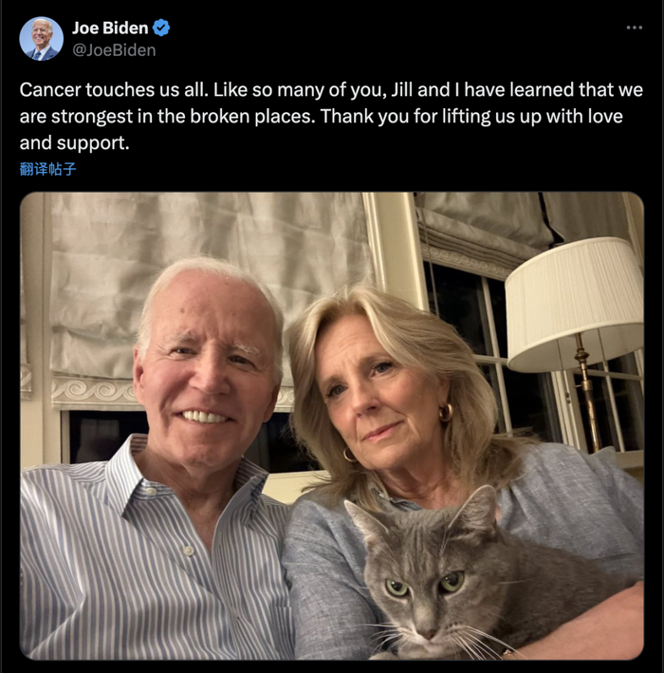The height and width of the screenshot is (673, 664).
Task: Open the attached photo by its center
Action: (331, 425)
